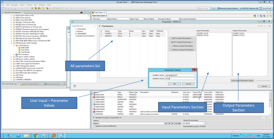This screenshot has height=139, width=274.
Task: Select CHARC1 A(14) in Output Parameters list
Action: tap(238, 33)
